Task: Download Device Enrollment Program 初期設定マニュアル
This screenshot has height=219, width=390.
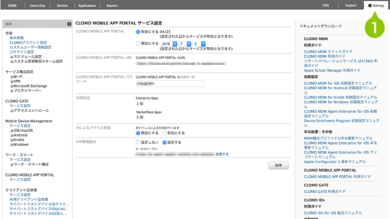Action: tap(341, 123)
